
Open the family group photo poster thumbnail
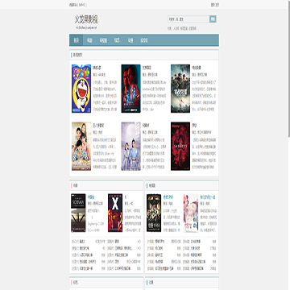pyautogui.click(x=81, y=147)
